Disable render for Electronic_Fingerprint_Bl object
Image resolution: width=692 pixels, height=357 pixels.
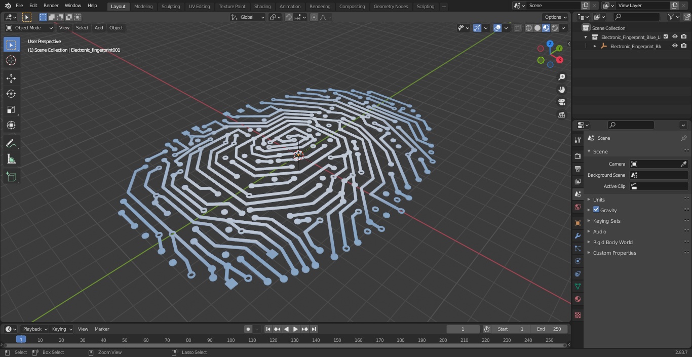click(684, 46)
